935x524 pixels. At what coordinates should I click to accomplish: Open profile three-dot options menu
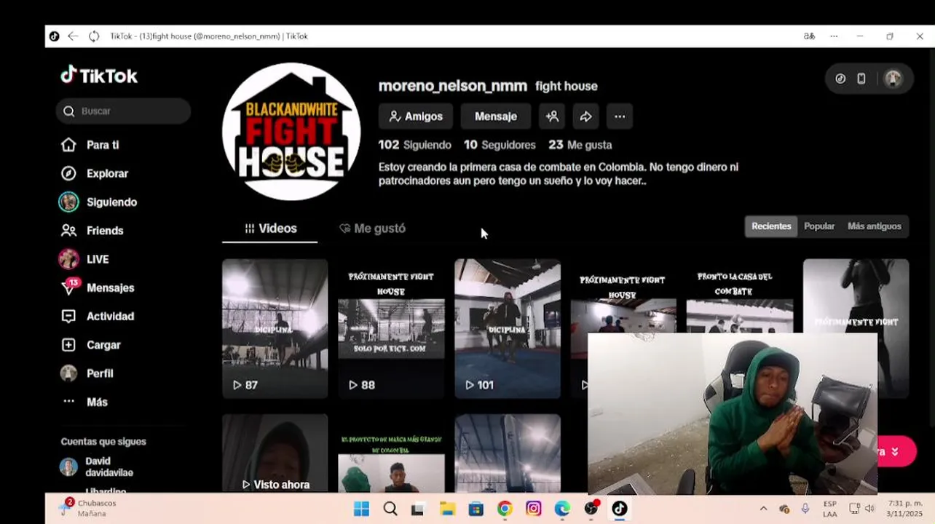620,116
